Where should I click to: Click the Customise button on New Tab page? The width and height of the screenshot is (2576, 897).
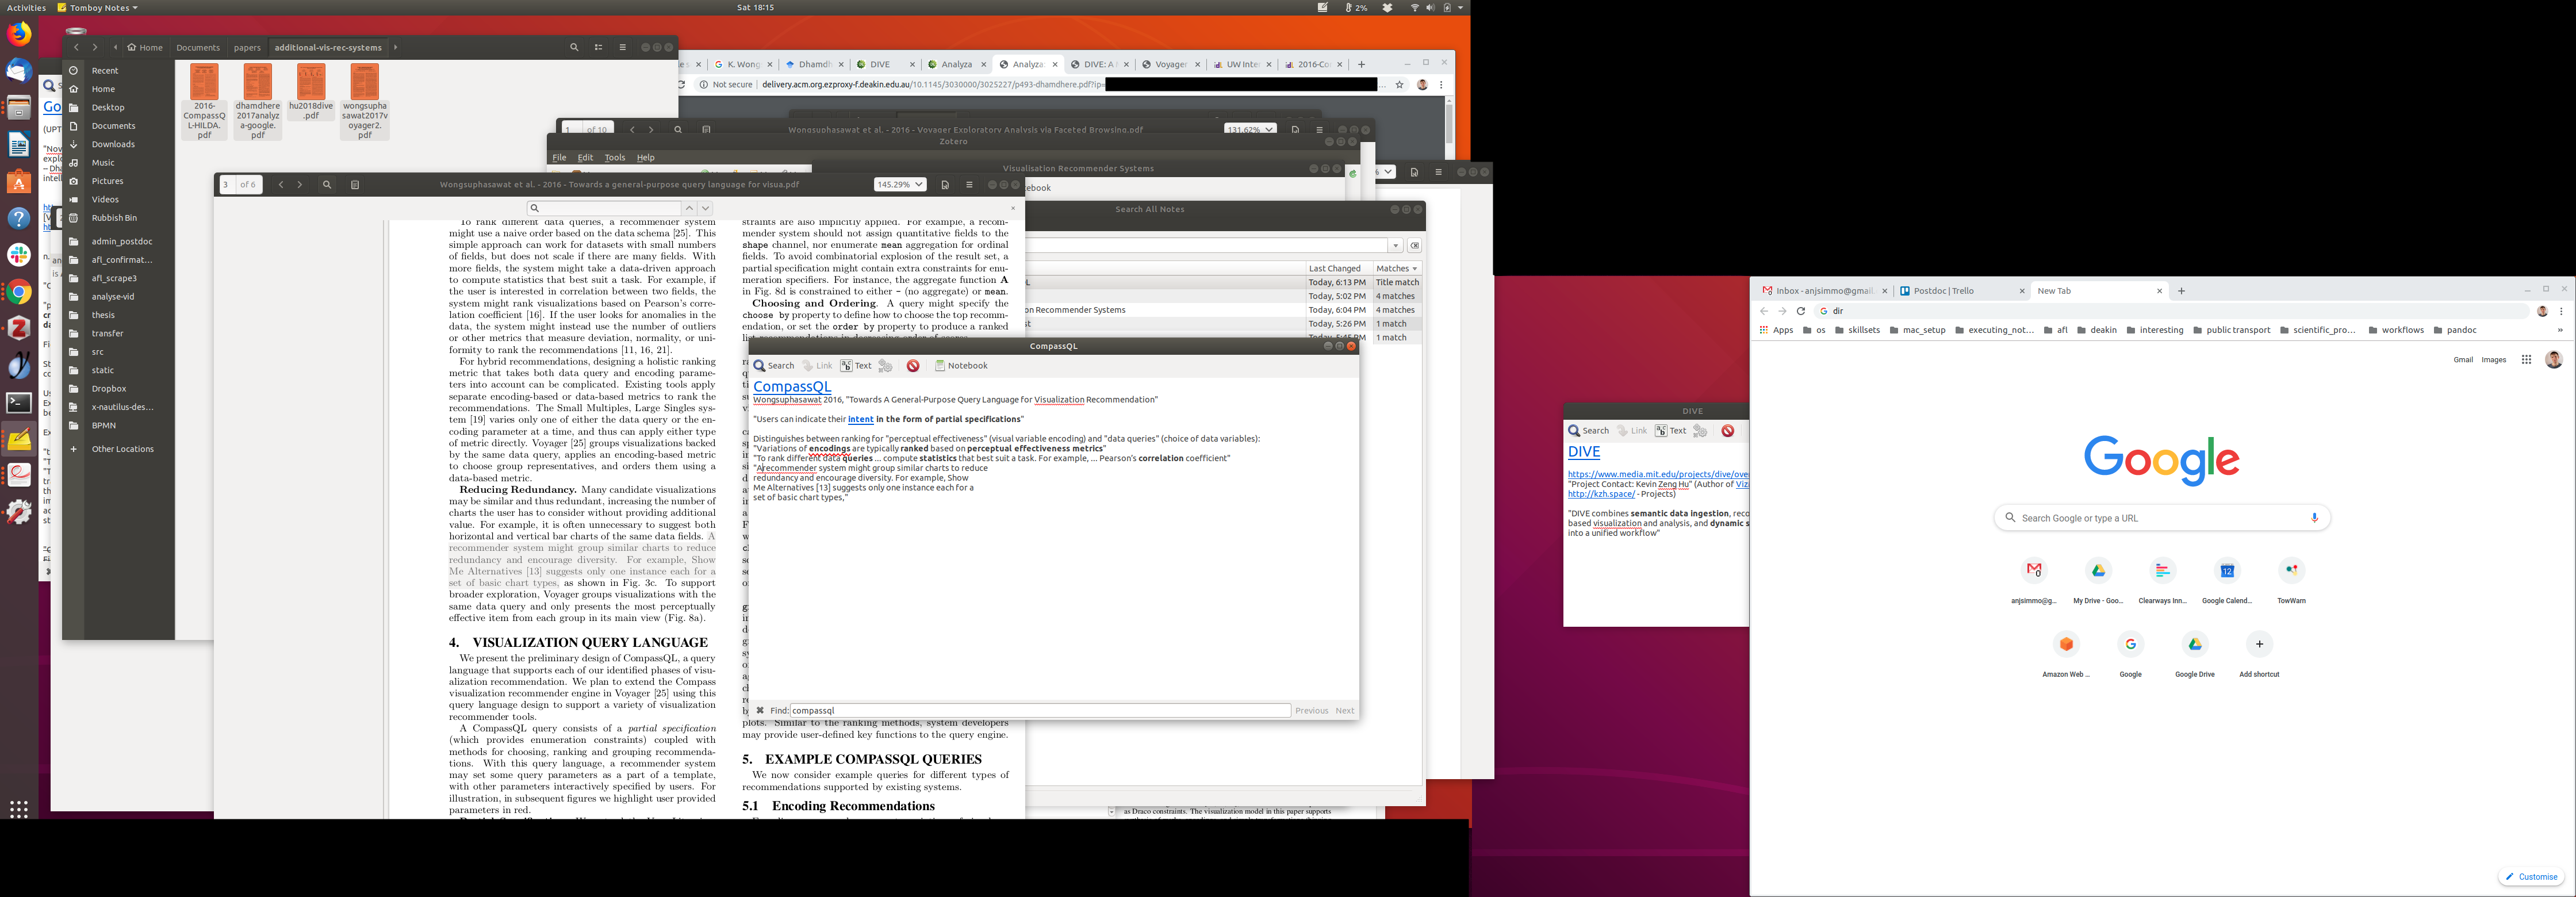tap(2532, 877)
